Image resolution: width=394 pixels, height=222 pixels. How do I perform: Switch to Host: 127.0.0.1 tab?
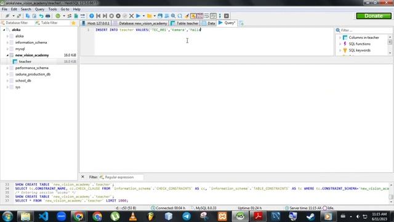click(x=96, y=23)
